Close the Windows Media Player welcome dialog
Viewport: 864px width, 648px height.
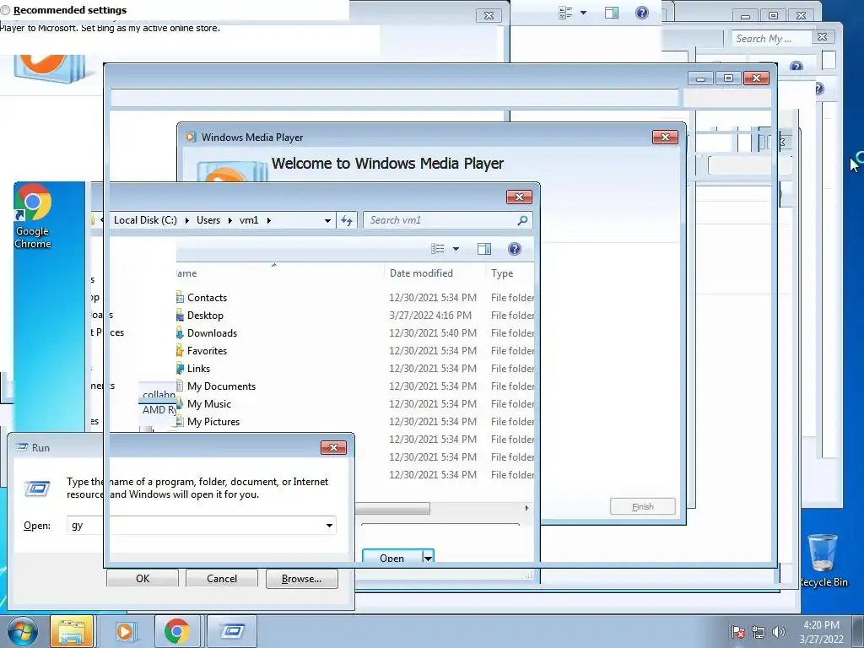click(665, 138)
